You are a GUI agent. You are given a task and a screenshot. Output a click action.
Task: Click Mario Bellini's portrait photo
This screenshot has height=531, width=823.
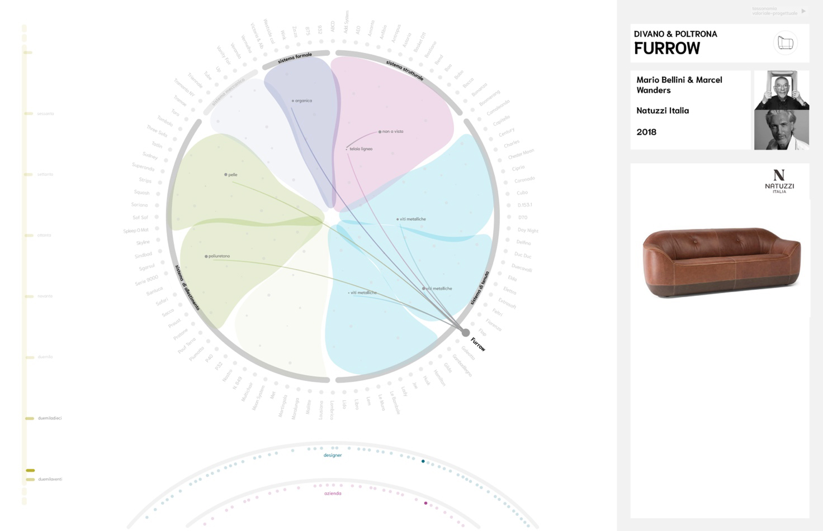click(x=781, y=90)
